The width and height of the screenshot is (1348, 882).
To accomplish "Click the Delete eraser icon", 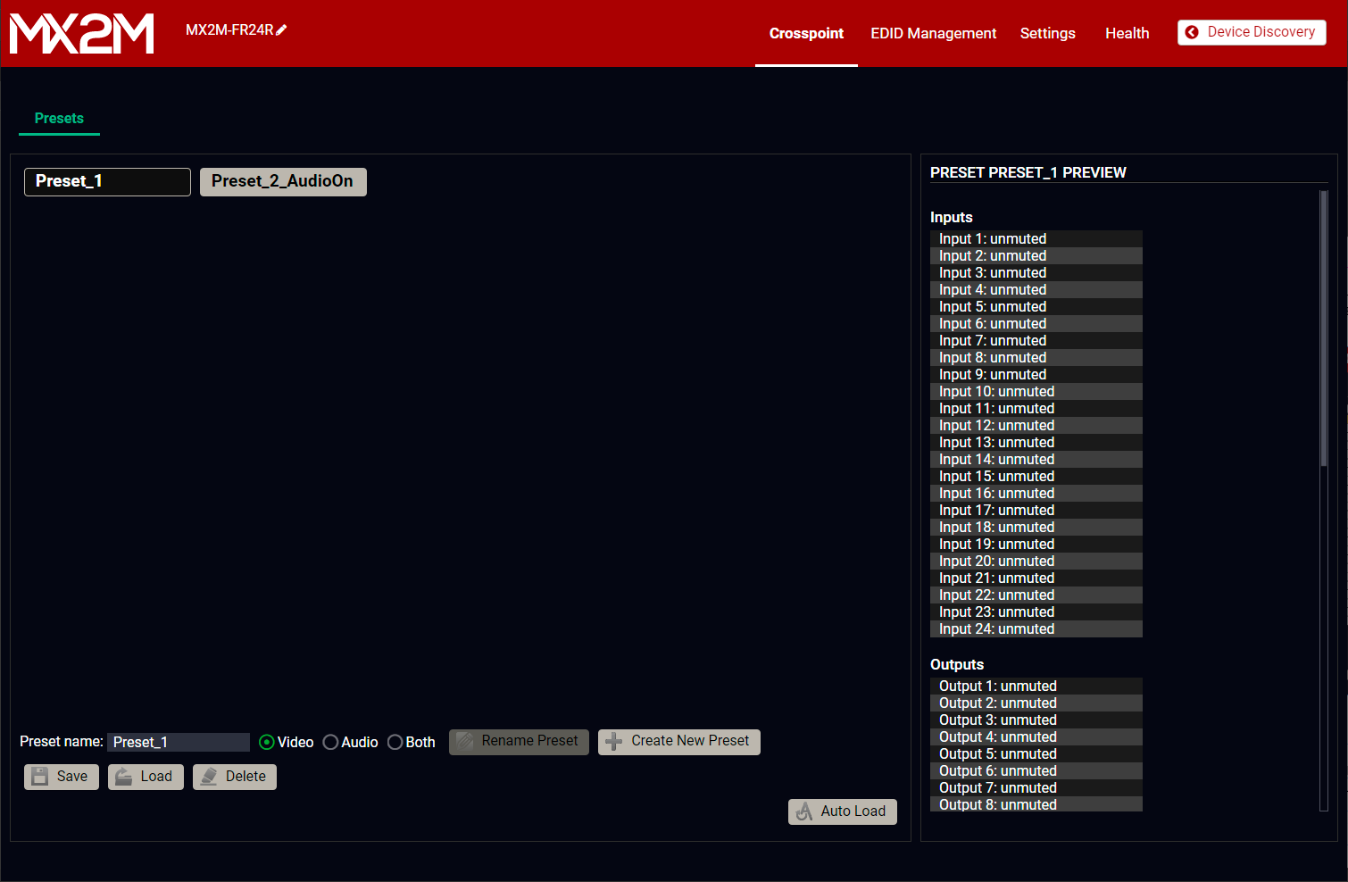I will point(209,777).
